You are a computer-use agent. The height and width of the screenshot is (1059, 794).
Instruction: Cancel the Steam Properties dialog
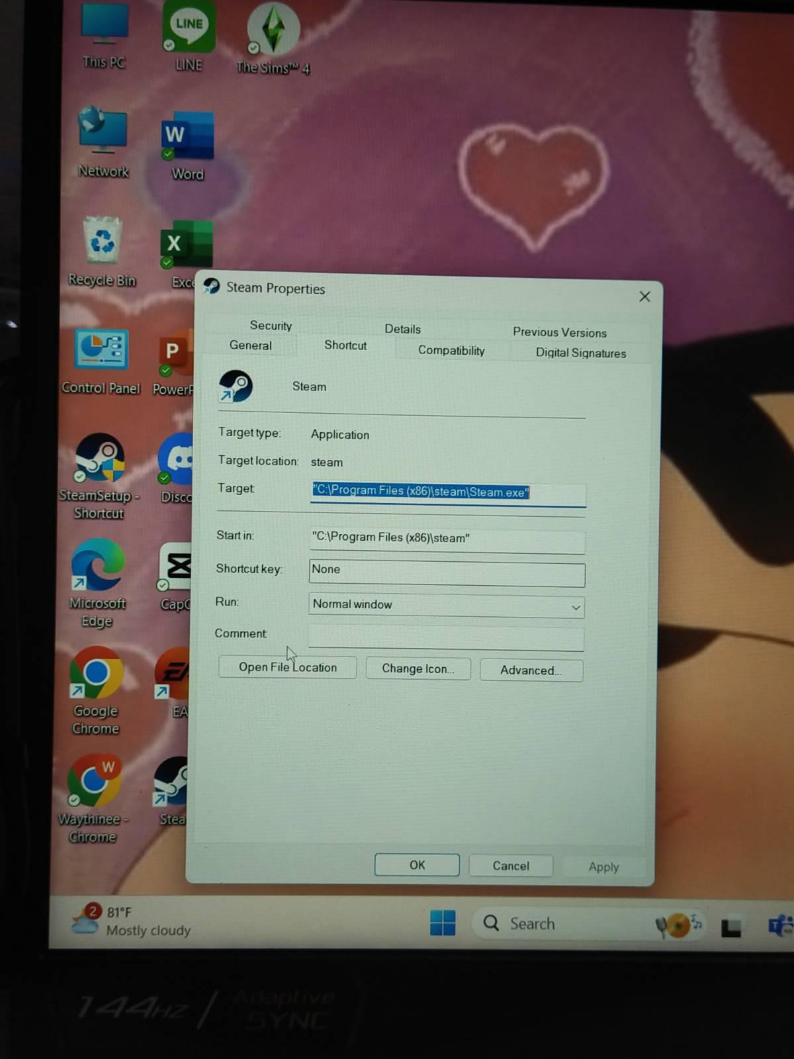(511, 866)
